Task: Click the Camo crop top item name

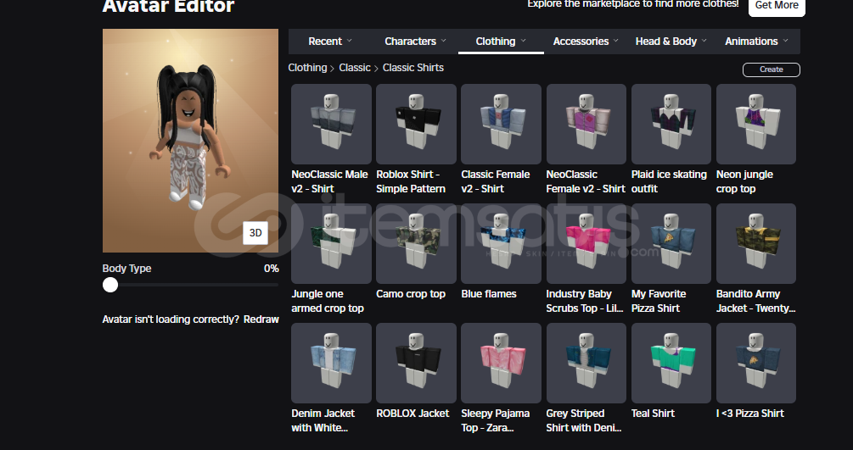Action: [x=411, y=294]
